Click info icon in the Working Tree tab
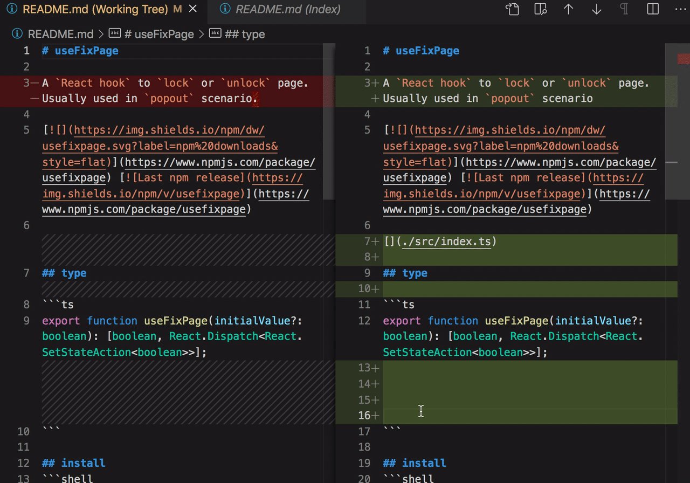The height and width of the screenshot is (483, 690). (x=12, y=9)
